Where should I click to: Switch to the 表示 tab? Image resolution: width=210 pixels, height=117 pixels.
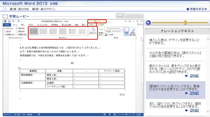tap(83, 25)
